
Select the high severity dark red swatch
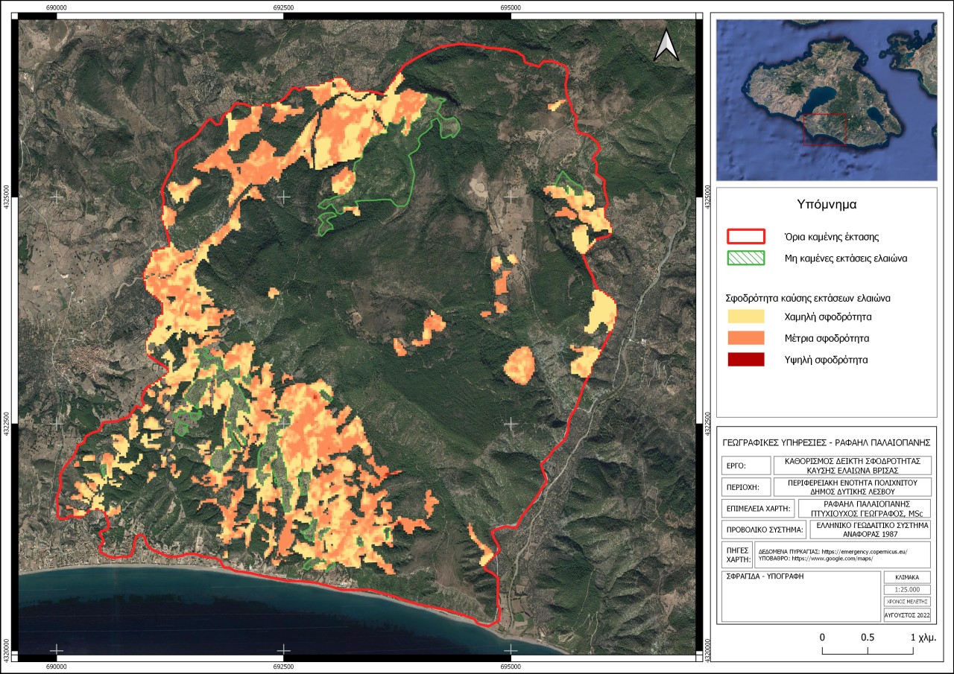tap(746, 360)
